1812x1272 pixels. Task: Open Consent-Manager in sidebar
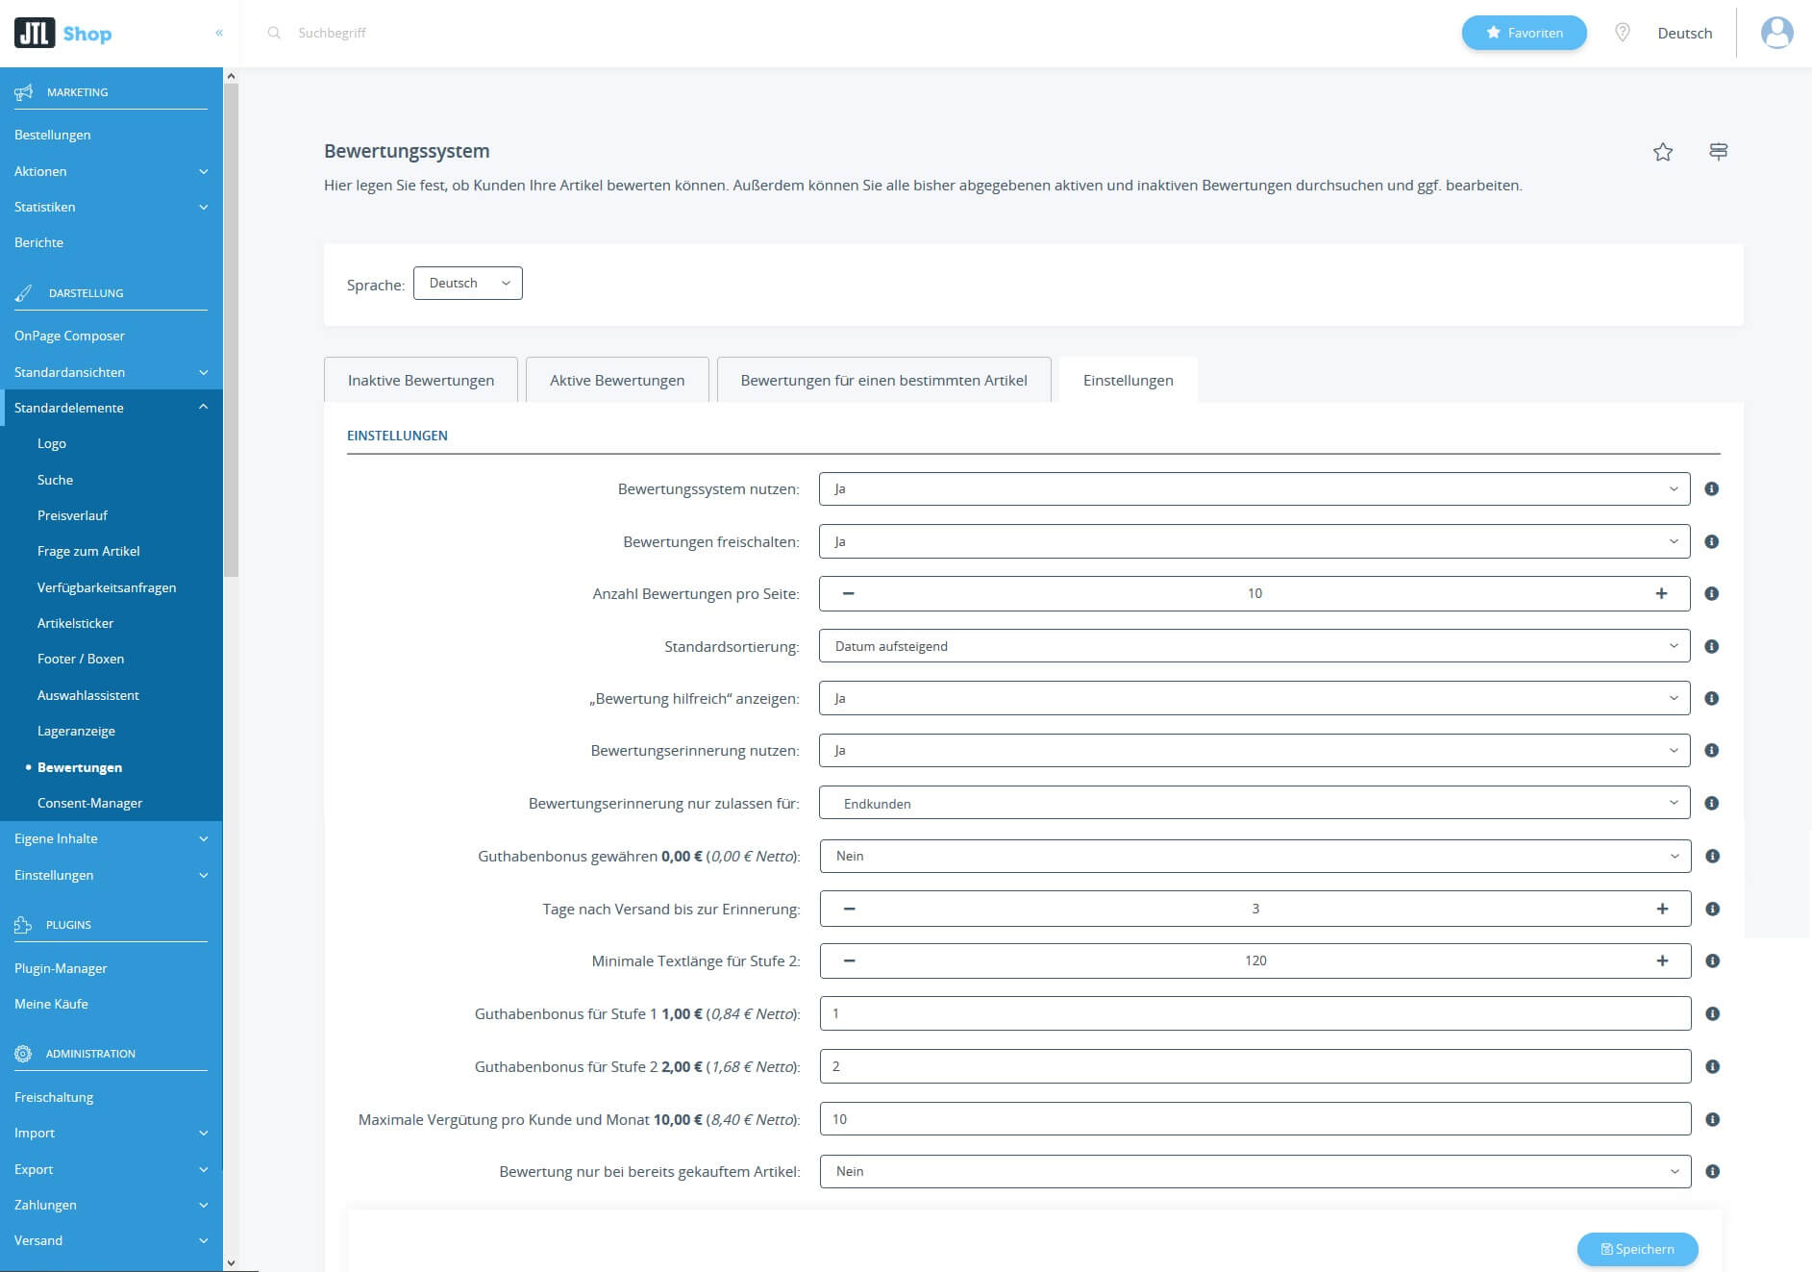89,803
